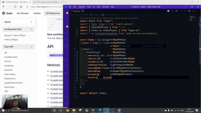
Task: Click Guides in Expo docs header
Action: 37,13
